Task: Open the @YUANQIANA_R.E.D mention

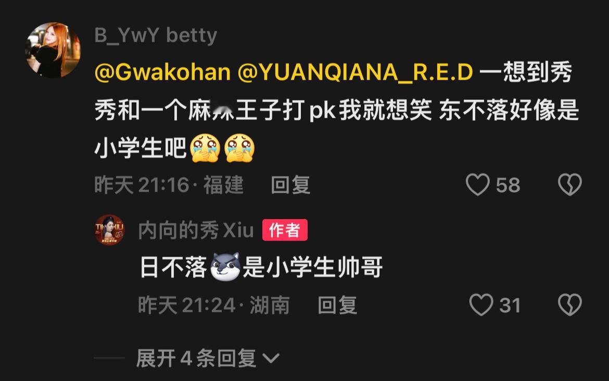Action: click(356, 72)
